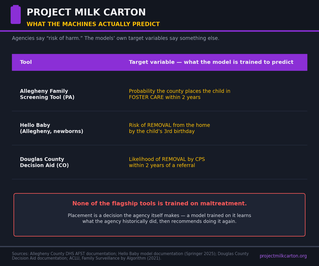Click the purple divider line under header
Screen dimensions: 319x266
click(x=159, y=31)
